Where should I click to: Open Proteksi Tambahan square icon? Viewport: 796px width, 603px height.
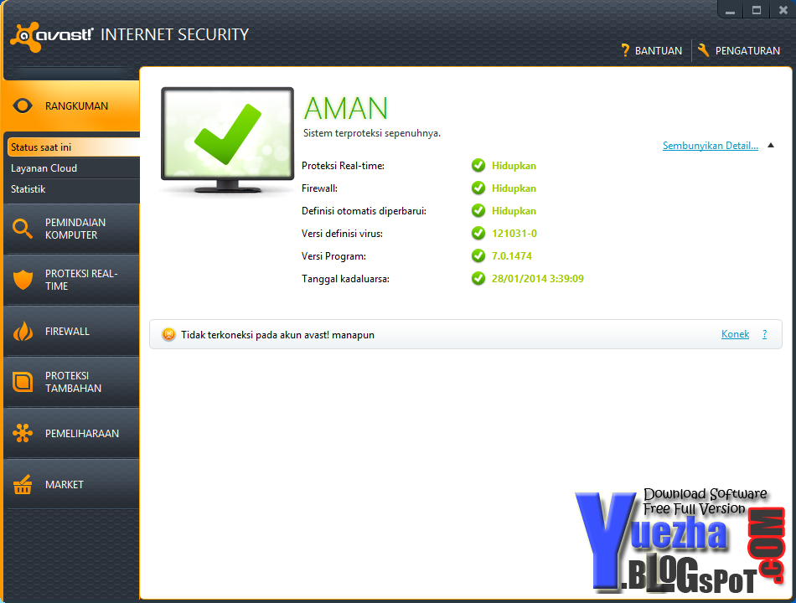pyautogui.click(x=23, y=382)
